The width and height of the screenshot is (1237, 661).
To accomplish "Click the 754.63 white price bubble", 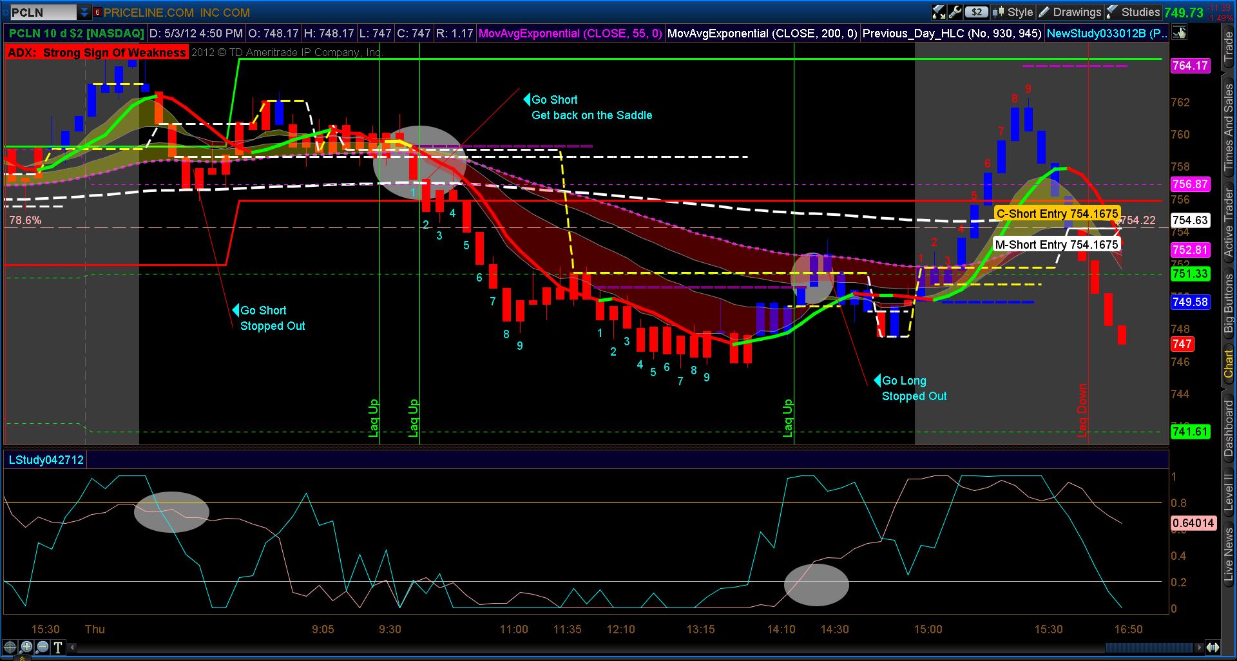I will 1190,220.
